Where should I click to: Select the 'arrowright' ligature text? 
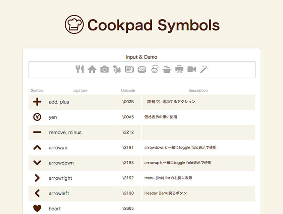coord(60,178)
